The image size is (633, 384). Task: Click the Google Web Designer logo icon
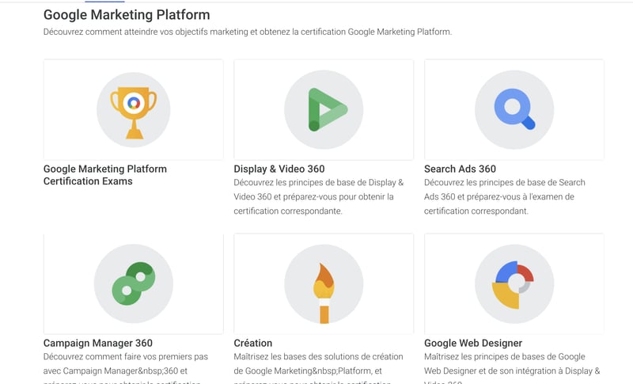click(x=514, y=284)
